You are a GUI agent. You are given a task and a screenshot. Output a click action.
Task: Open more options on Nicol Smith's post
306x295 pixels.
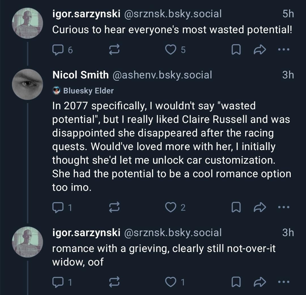point(284,208)
